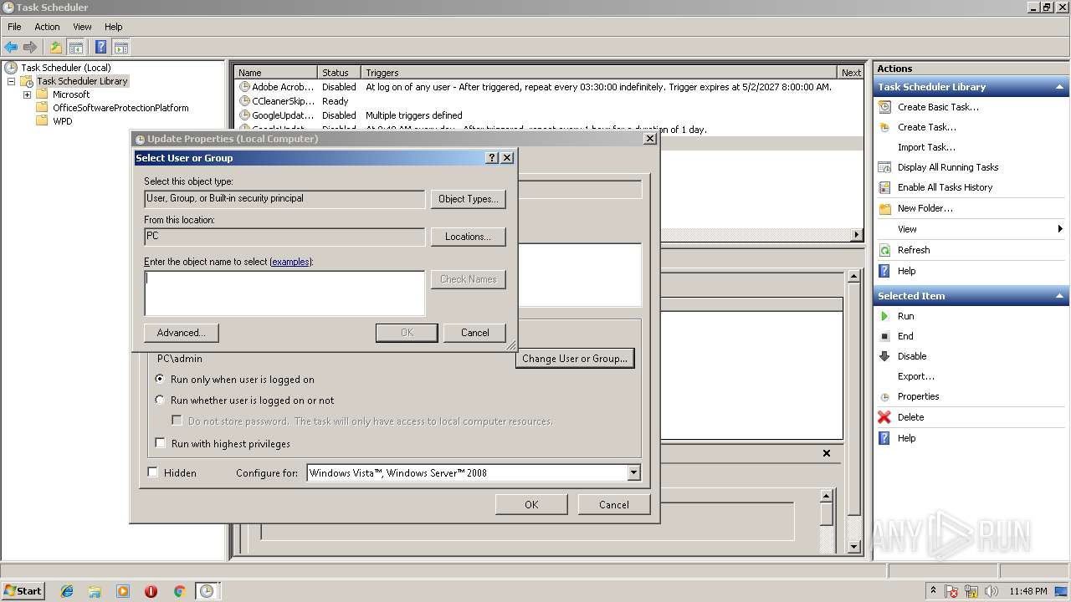Click the green Refresh icon
Viewport: 1071px width, 602px height.
884,250
